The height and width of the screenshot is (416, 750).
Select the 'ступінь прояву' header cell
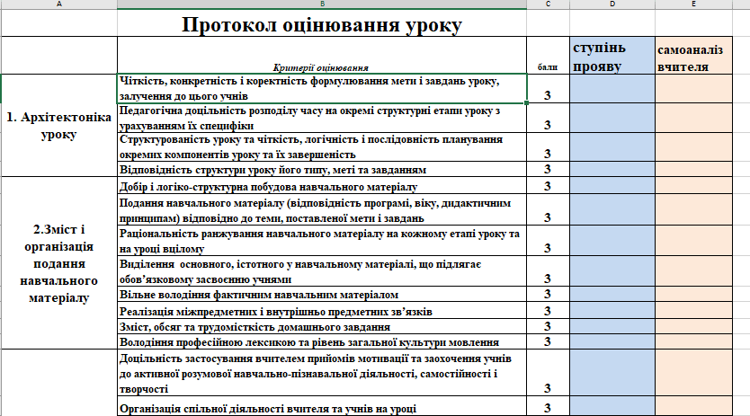coord(612,56)
